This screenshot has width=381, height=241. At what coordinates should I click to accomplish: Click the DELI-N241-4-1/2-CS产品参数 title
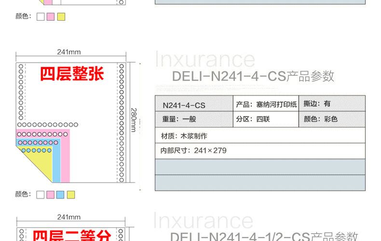pyautogui.click(x=264, y=236)
